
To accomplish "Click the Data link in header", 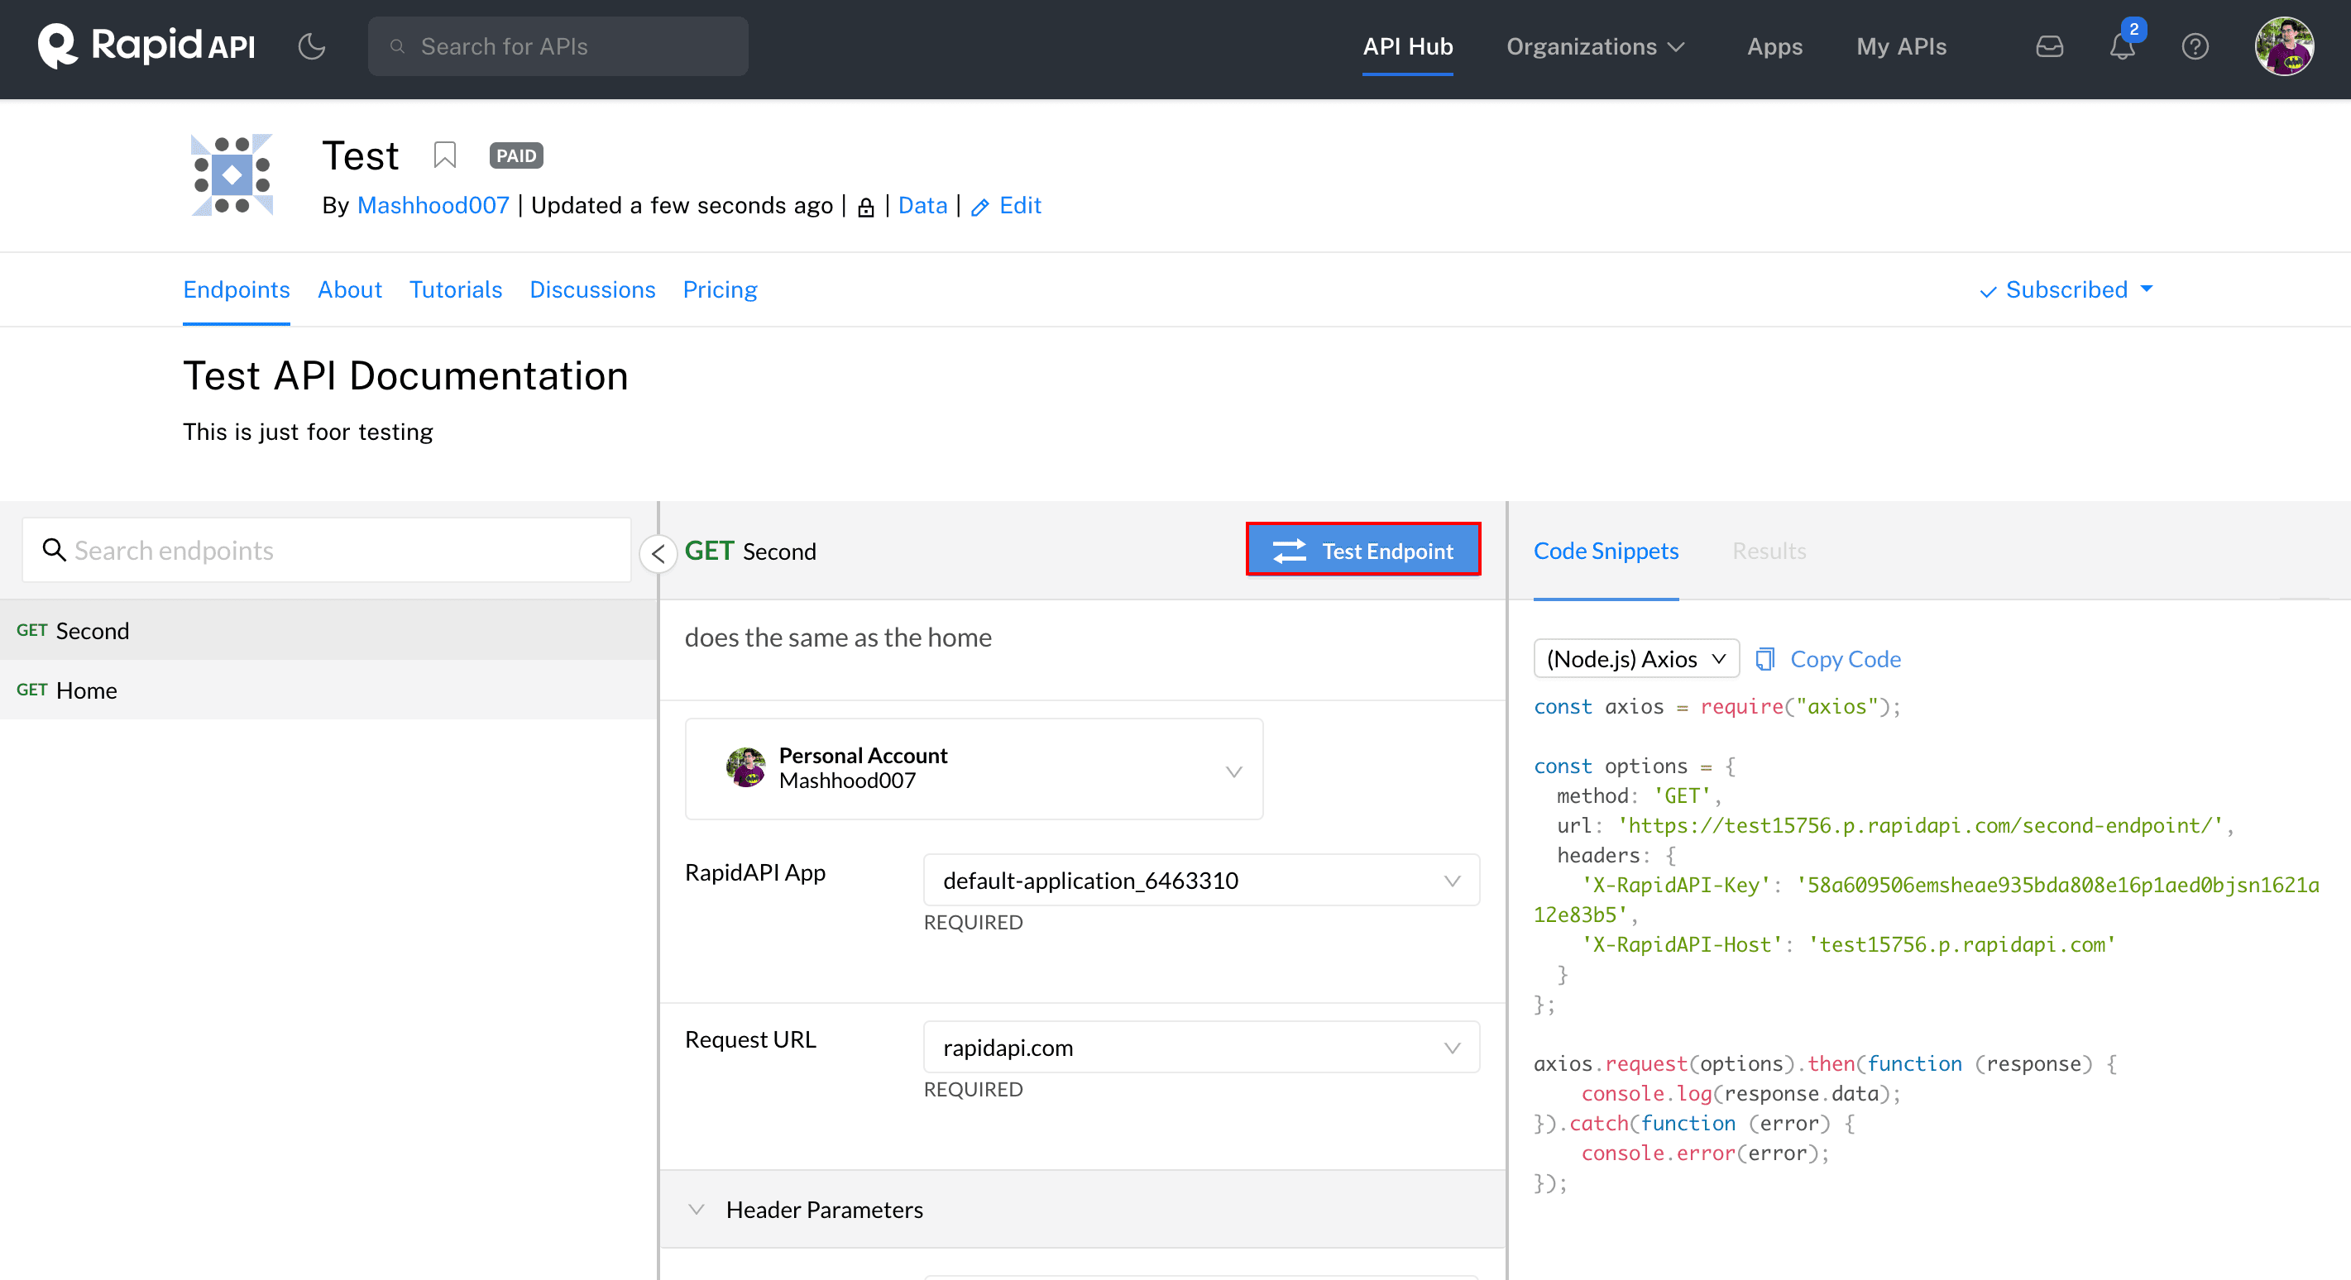I will 921,205.
